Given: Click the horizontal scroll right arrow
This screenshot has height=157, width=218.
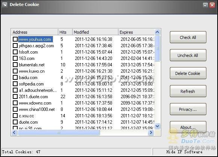Looking at the screenshot, I should [x=151, y=133].
